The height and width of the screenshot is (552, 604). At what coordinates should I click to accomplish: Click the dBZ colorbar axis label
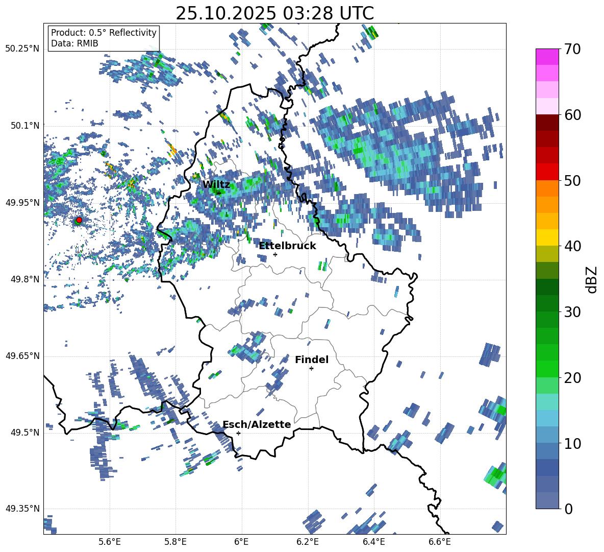point(592,279)
